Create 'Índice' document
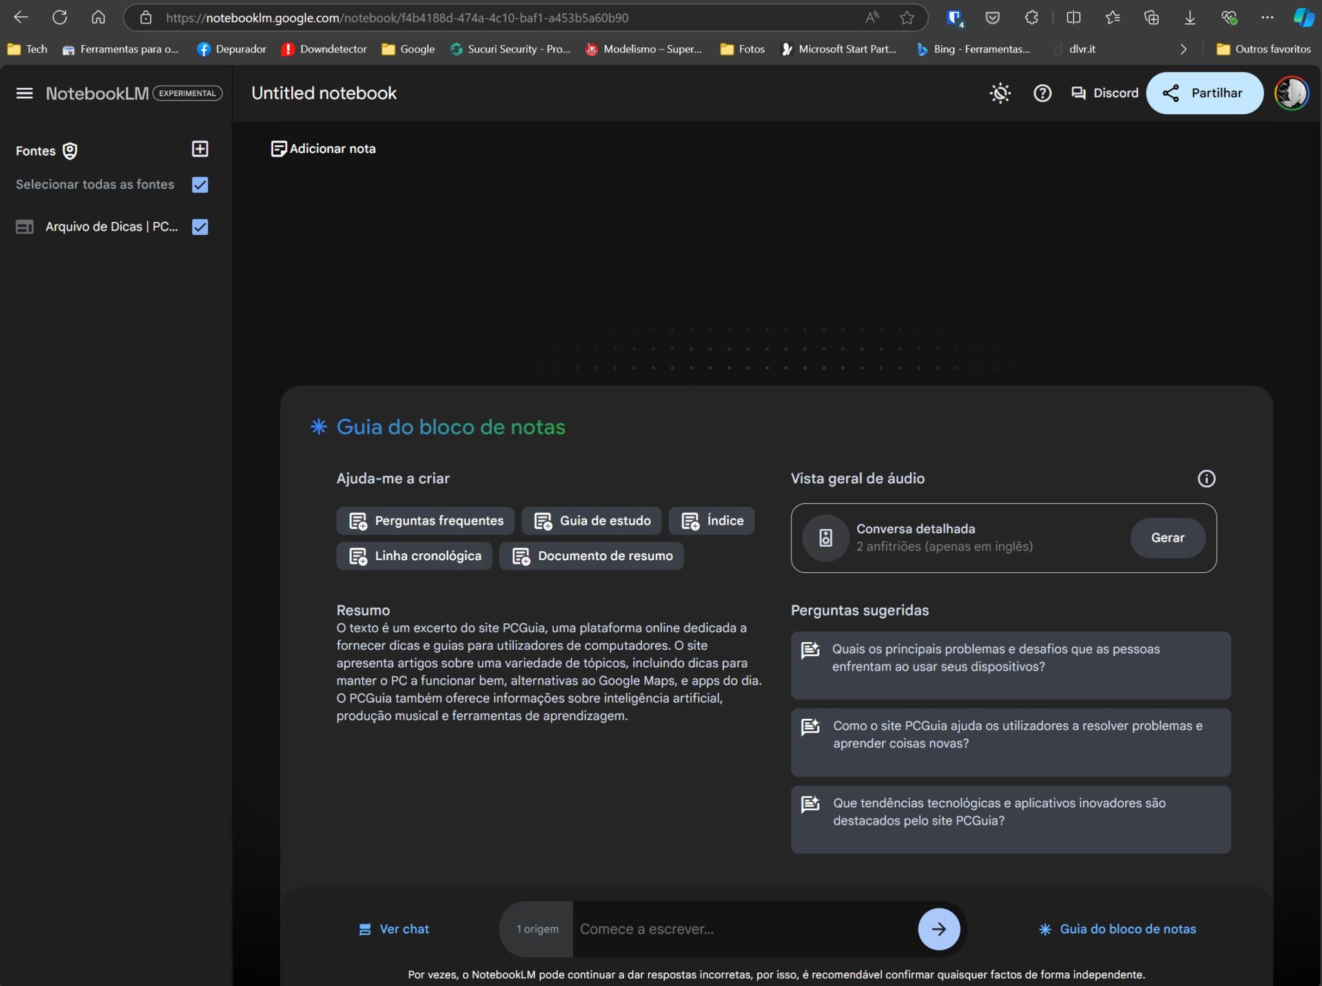The image size is (1322, 986). point(711,521)
